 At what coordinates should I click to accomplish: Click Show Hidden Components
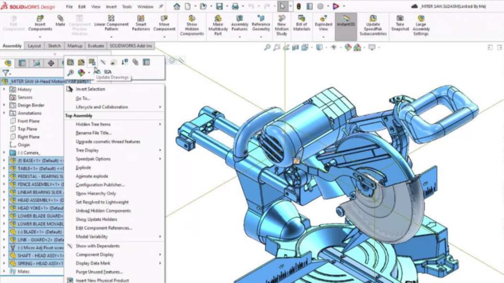(x=192, y=25)
